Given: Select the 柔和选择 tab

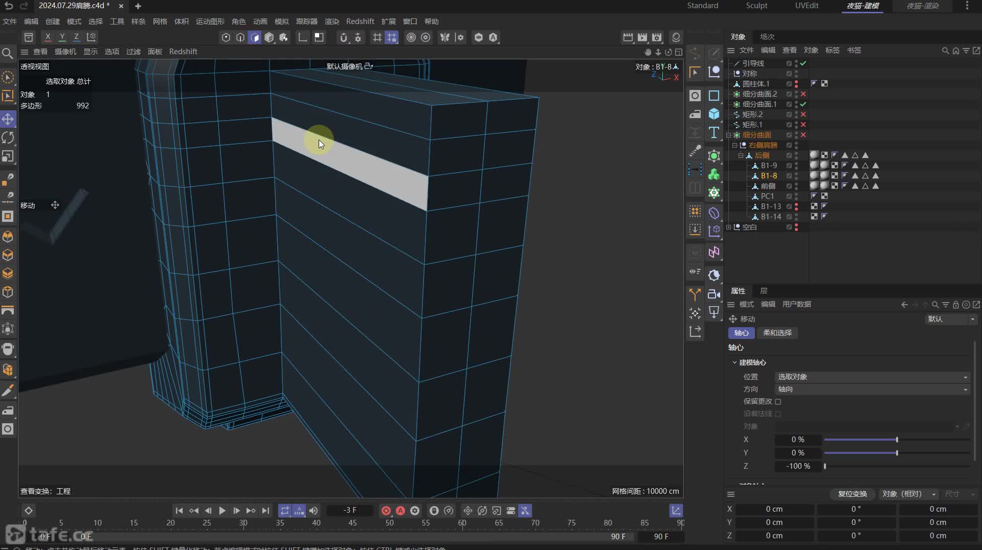Looking at the screenshot, I should (x=777, y=333).
